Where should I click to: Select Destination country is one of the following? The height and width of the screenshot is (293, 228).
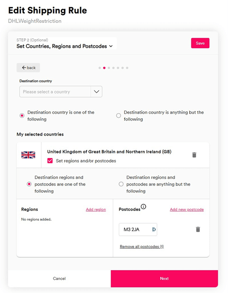(22, 115)
